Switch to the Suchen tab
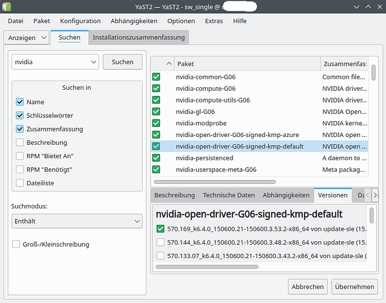The width and height of the screenshot is (386, 303). tap(69, 38)
